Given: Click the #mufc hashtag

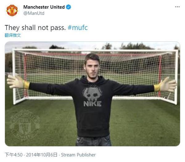Looking at the screenshot, I should pos(78,28).
